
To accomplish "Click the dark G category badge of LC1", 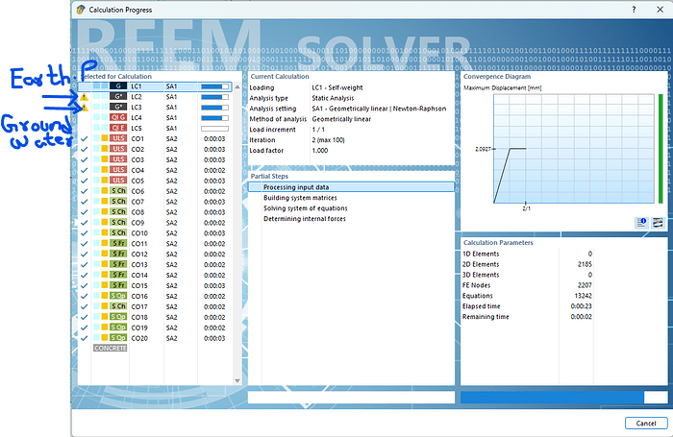I will tap(118, 86).
